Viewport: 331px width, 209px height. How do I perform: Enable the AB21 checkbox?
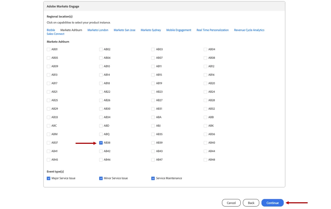point(48,92)
